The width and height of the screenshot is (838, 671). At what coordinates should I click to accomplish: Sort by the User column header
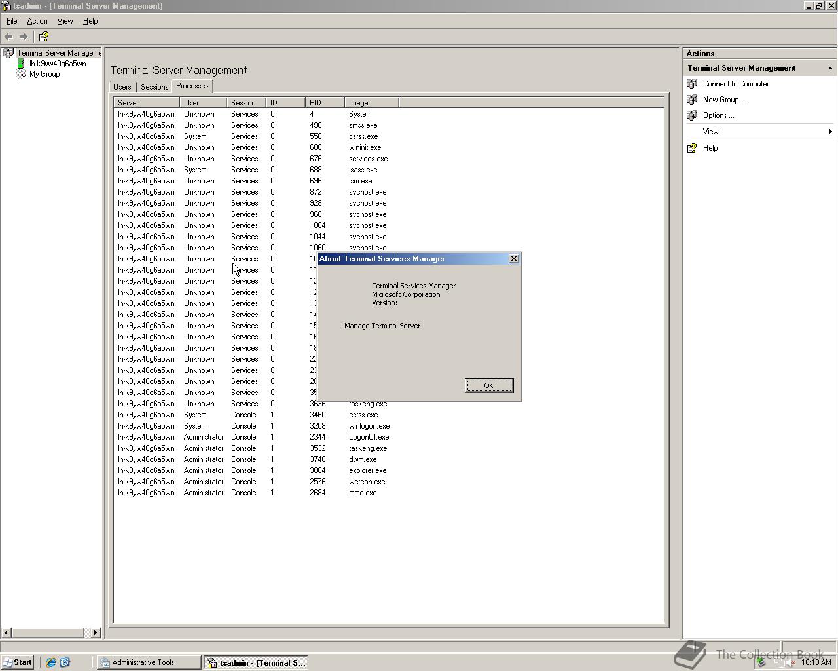203,103
